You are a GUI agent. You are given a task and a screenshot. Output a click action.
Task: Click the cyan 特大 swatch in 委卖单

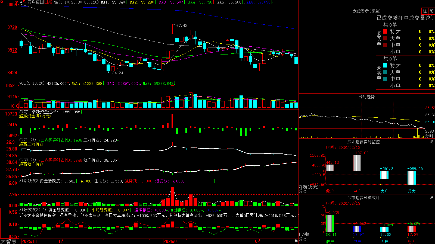point(385,65)
